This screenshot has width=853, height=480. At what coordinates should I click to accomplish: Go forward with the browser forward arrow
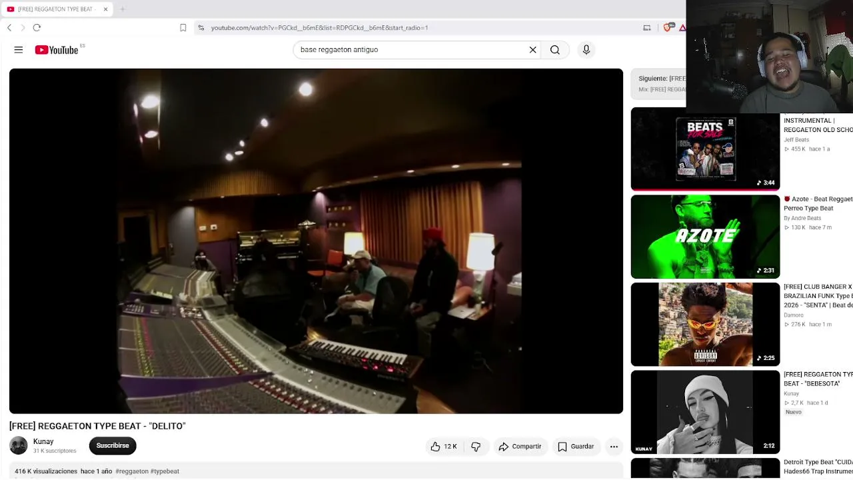click(23, 27)
